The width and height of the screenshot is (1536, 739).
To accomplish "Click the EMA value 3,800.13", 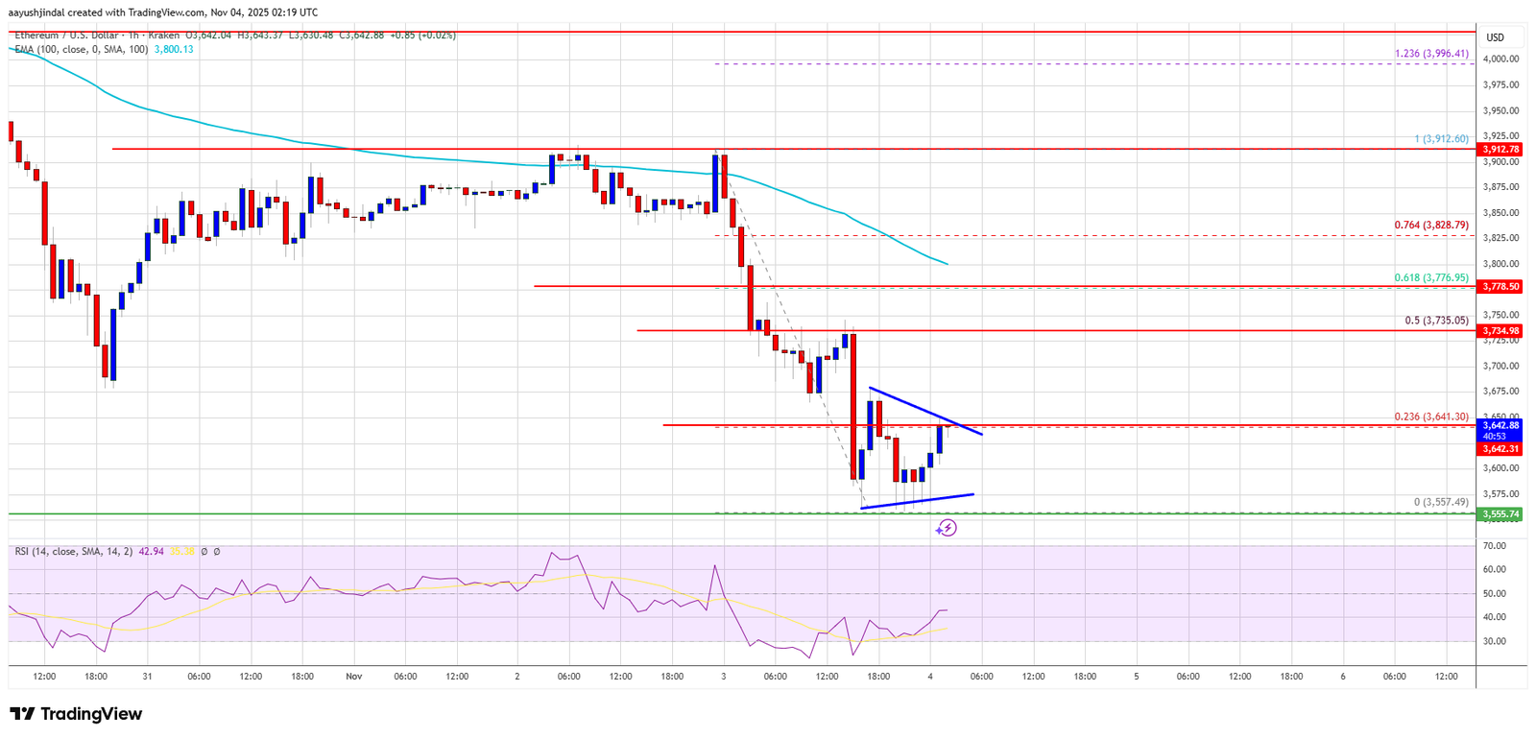I will 174,49.
